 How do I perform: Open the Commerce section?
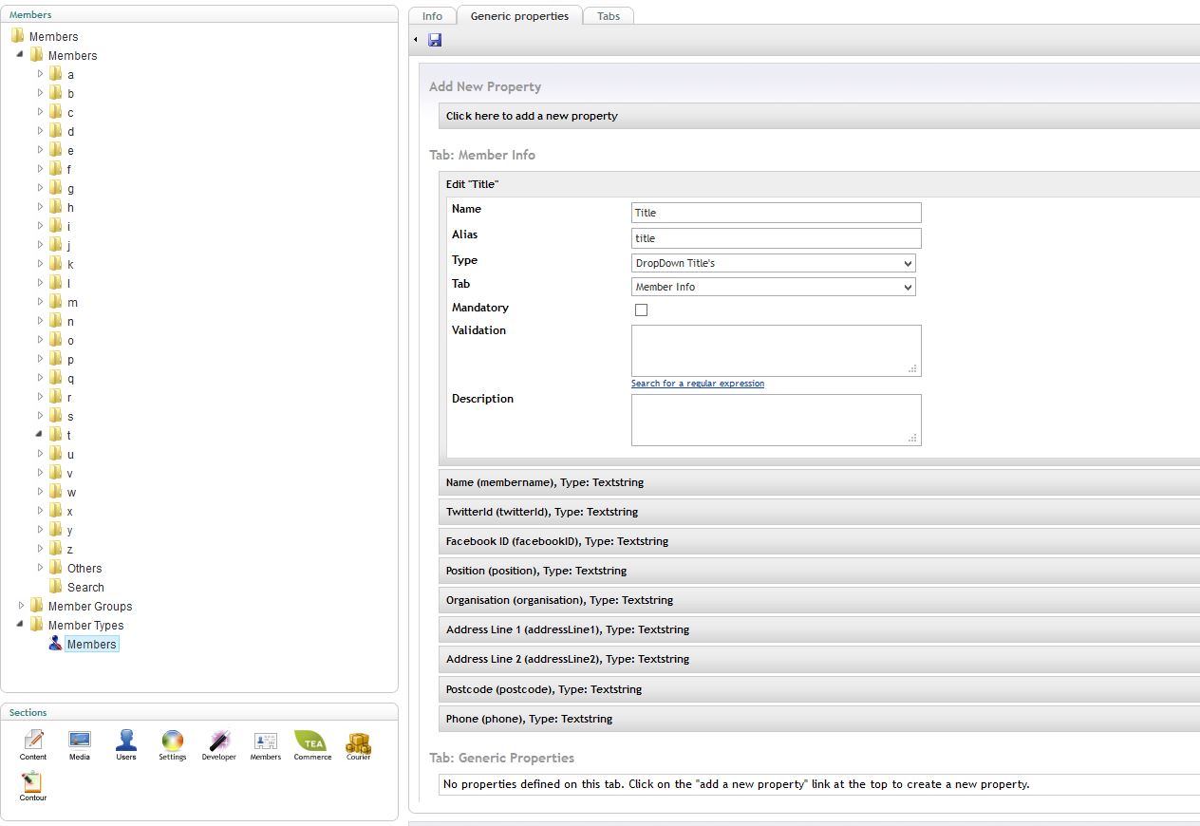(311, 743)
